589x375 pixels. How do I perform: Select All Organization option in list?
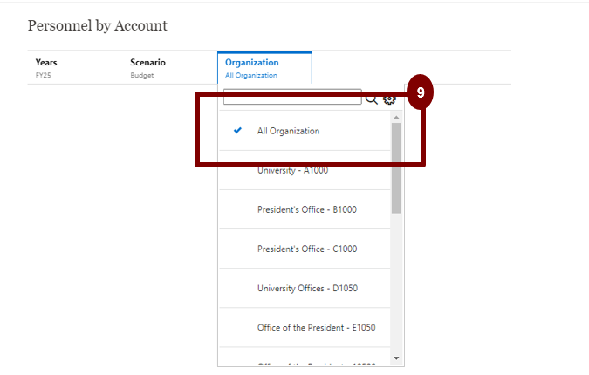pyautogui.click(x=305, y=131)
